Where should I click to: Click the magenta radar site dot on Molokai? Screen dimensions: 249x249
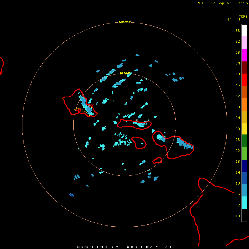coord(123,125)
